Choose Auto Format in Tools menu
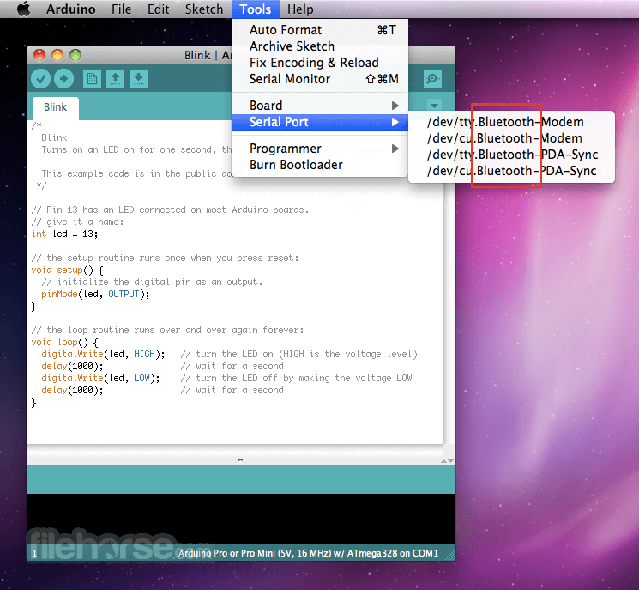This screenshot has height=590, width=639. 320,30
